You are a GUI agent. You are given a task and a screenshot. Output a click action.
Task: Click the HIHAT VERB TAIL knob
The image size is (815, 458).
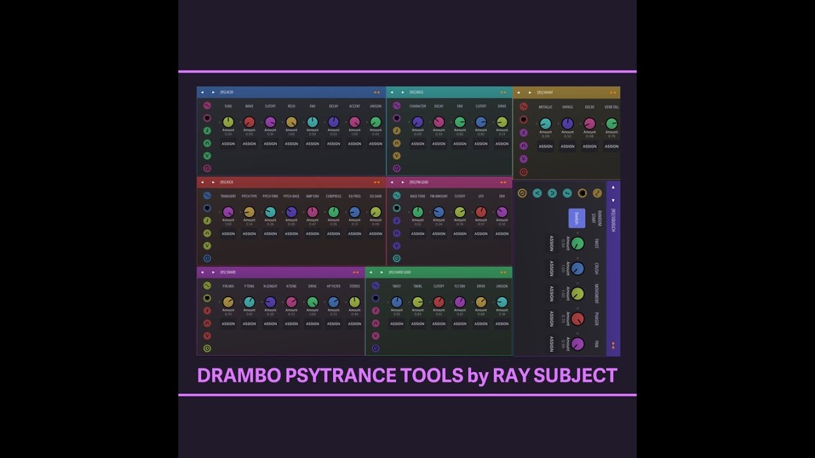tap(611, 124)
